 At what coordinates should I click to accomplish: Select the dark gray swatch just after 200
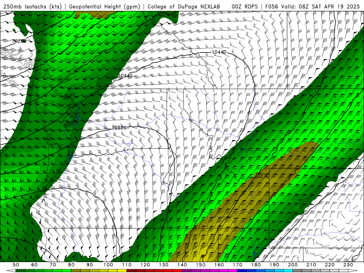pyautogui.click(x=298, y=271)
